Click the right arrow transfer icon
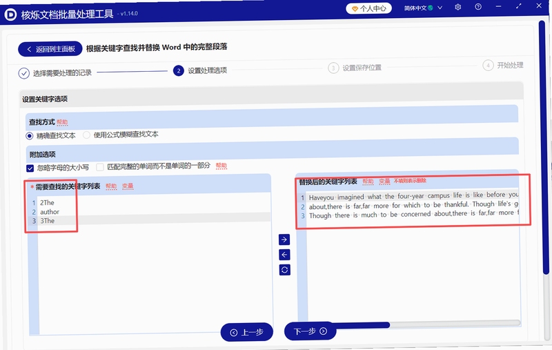This screenshot has width=552, height=350. tap(284, 240)
